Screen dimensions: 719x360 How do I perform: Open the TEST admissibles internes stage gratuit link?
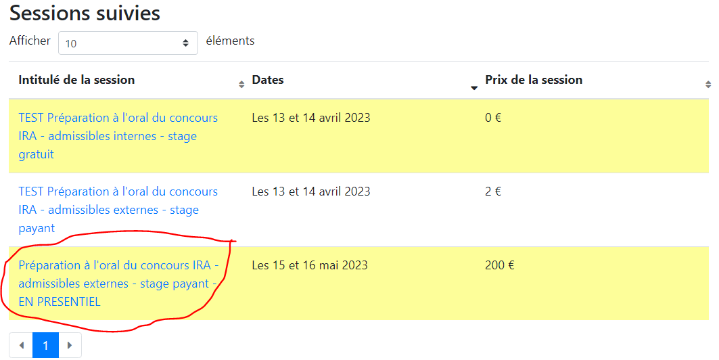[x=118, y=136]
